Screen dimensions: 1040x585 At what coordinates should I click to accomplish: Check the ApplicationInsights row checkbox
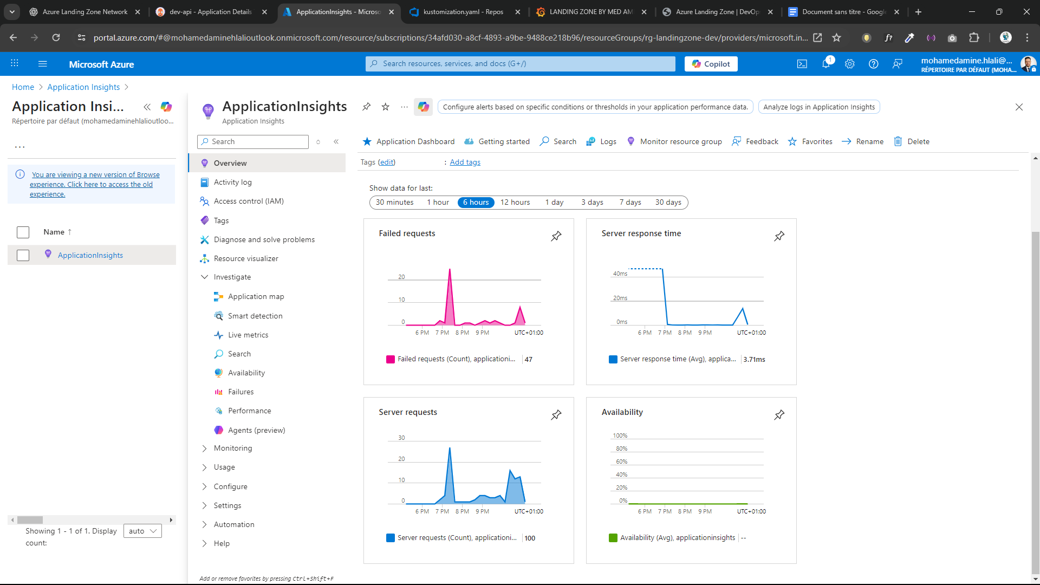(23, 255)
